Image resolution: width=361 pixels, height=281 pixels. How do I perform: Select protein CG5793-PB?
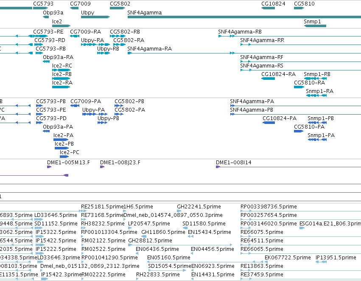51,101
